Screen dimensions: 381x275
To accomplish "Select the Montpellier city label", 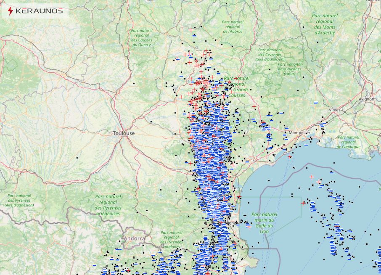I will (299, 132).
